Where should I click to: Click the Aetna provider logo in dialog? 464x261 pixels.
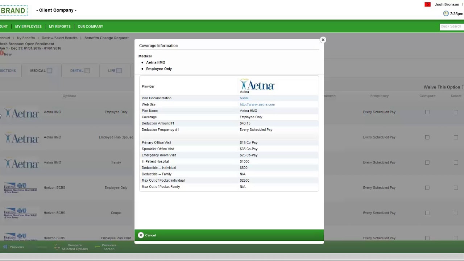point(257,85)
